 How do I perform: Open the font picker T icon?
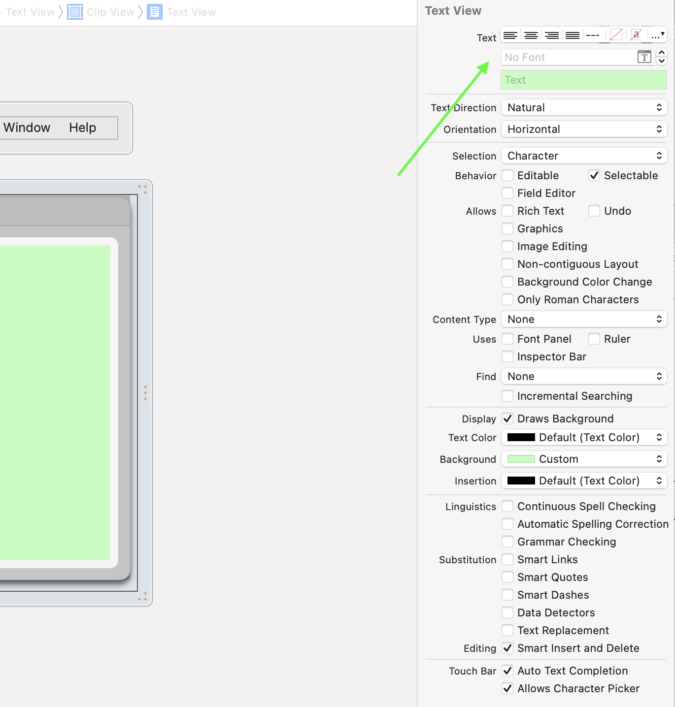pyautogui.click(x=644, y=57)
